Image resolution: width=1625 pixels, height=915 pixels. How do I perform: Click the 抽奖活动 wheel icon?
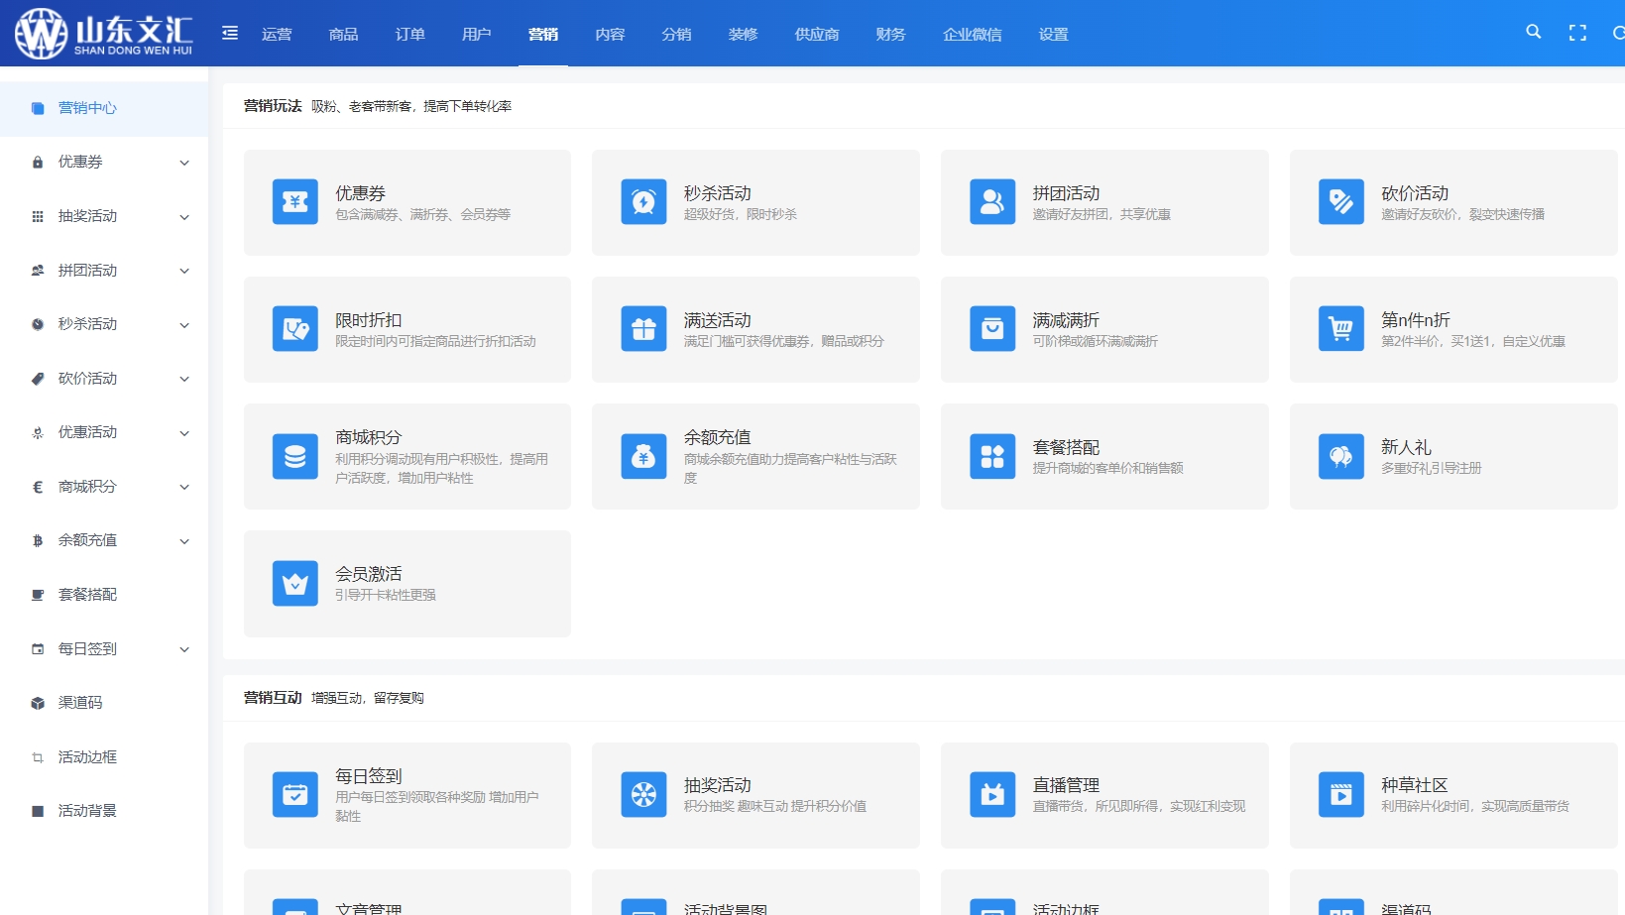coord(643,795)
